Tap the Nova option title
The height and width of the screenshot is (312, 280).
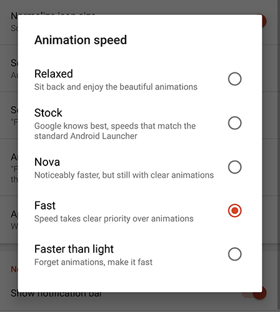47,162
